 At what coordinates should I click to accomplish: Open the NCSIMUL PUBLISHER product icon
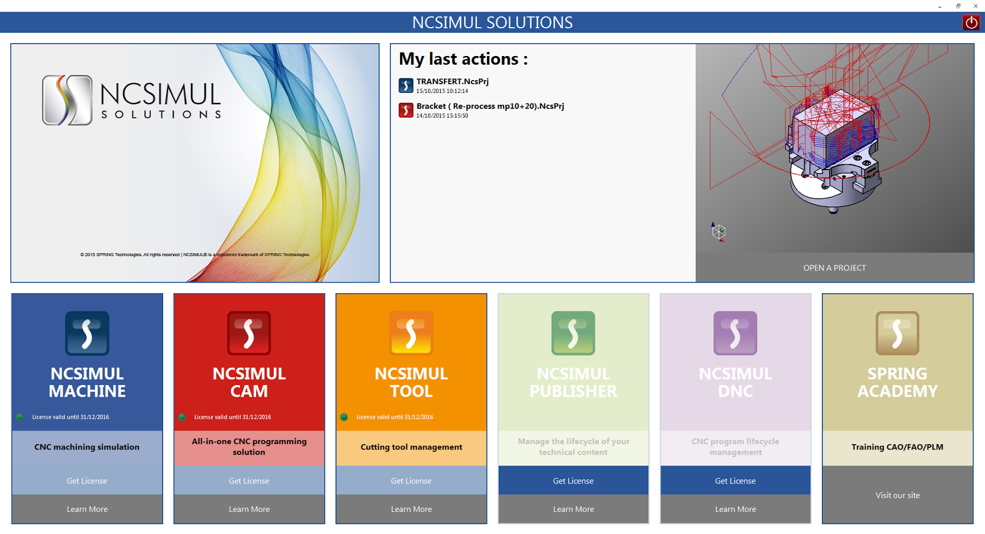coord(573,333)
